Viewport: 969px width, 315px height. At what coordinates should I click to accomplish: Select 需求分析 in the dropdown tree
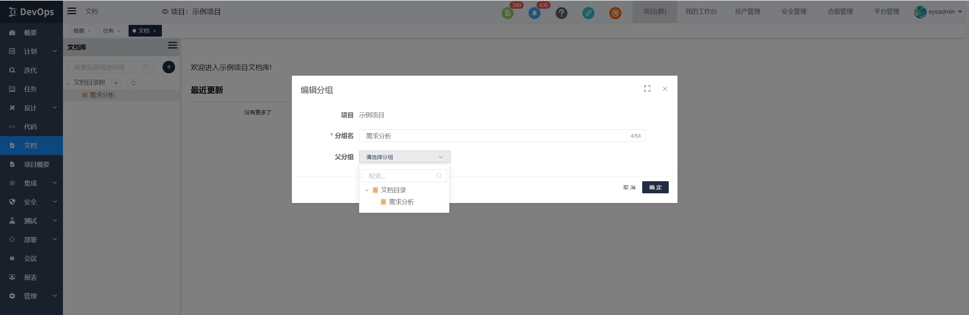pyautogui.click(x=401, y=202)
